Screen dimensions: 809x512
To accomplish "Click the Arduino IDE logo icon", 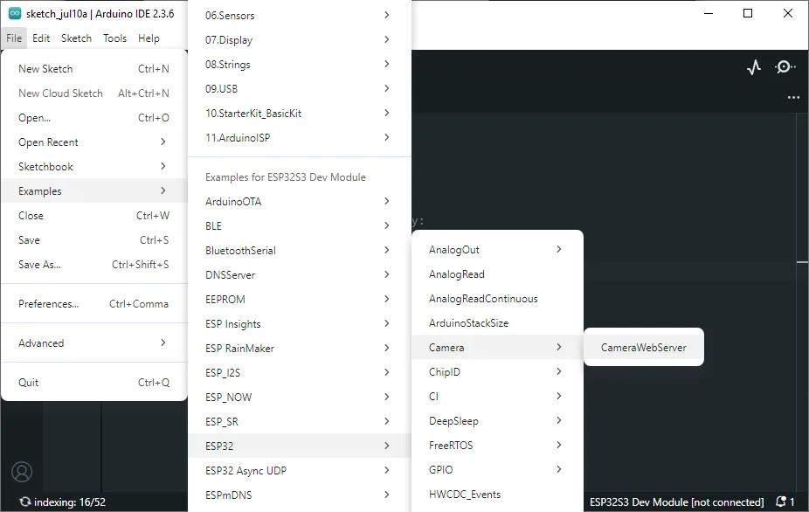I will pos(15,13).
